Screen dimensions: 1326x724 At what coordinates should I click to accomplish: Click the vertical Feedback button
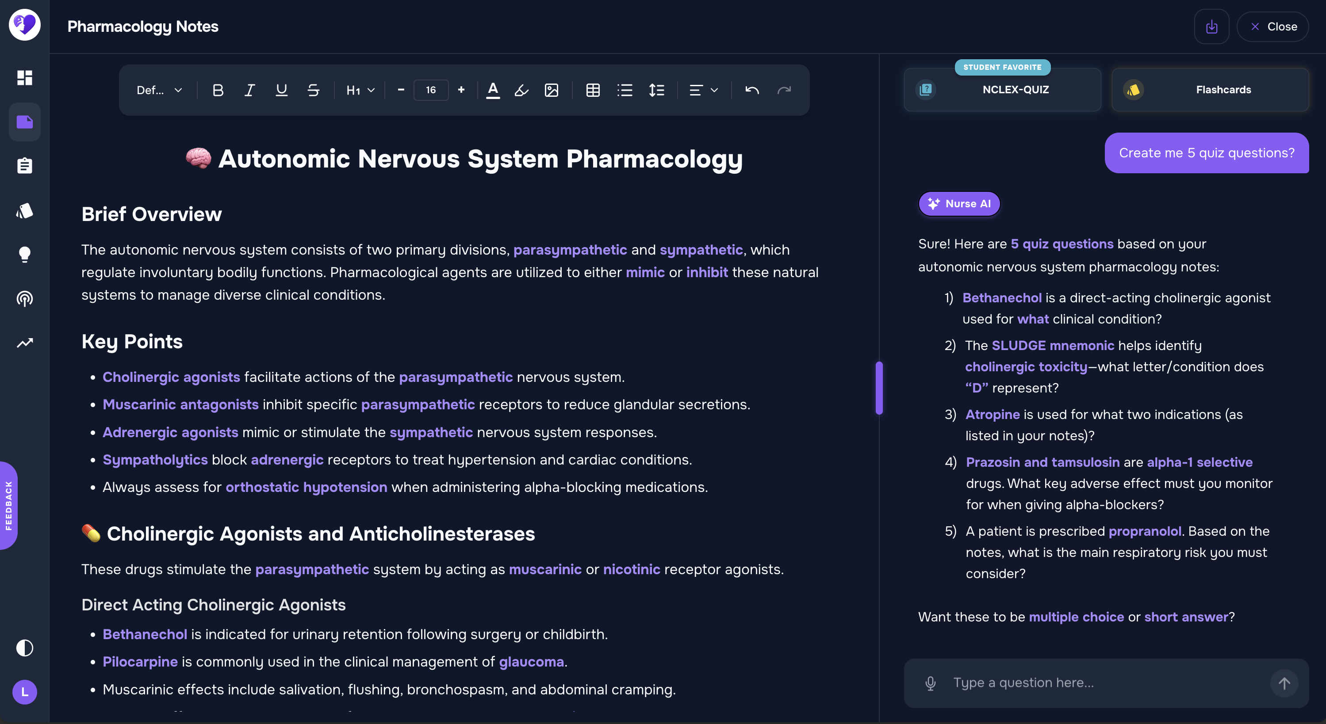tap(9, 505)
